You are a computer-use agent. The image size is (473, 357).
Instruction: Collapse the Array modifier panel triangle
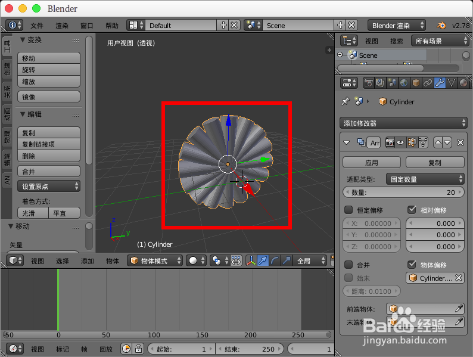(346, 142)
